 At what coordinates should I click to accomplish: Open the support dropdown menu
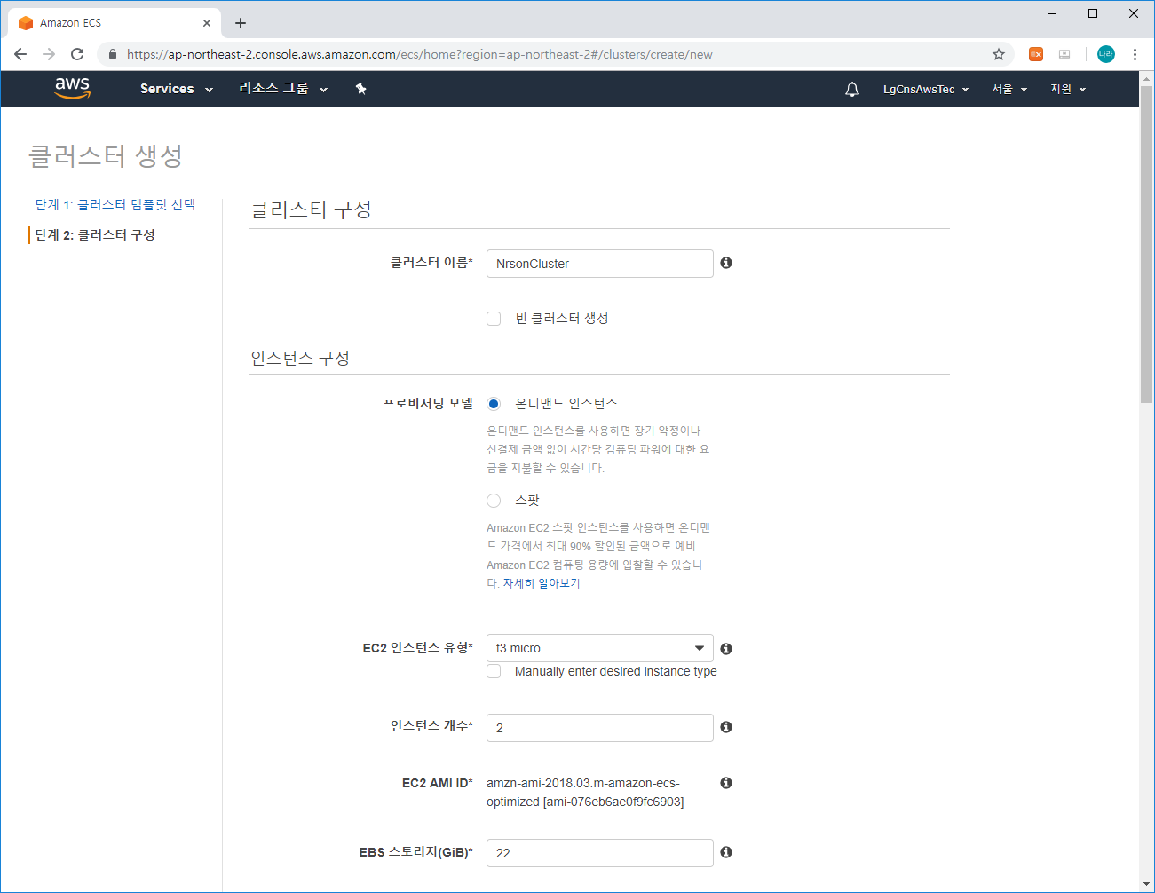click(1068, 89)
